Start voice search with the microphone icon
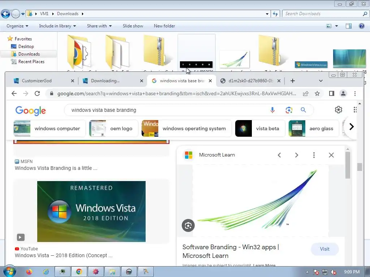Screen dimensions: 370x277 (x=272, y=110)
